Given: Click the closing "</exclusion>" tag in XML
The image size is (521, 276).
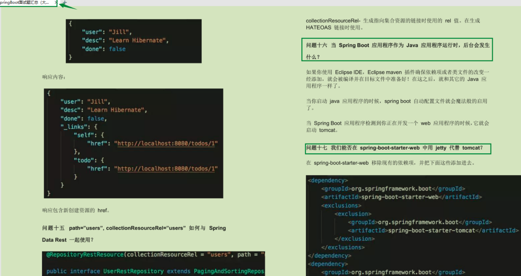Looking at the screenshot, I should (355, 239).
